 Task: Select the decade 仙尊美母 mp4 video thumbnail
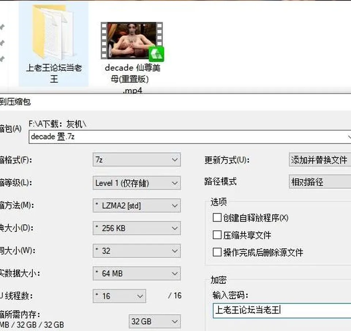coord(132,41)
